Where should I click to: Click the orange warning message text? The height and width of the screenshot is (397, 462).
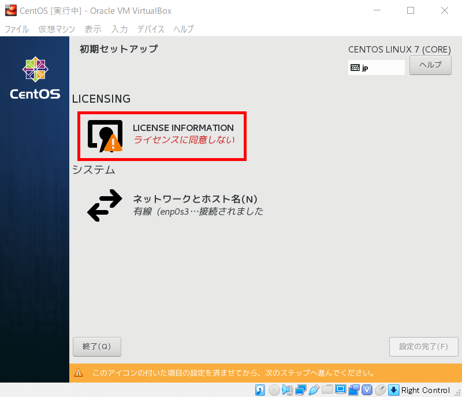point(234,373)
